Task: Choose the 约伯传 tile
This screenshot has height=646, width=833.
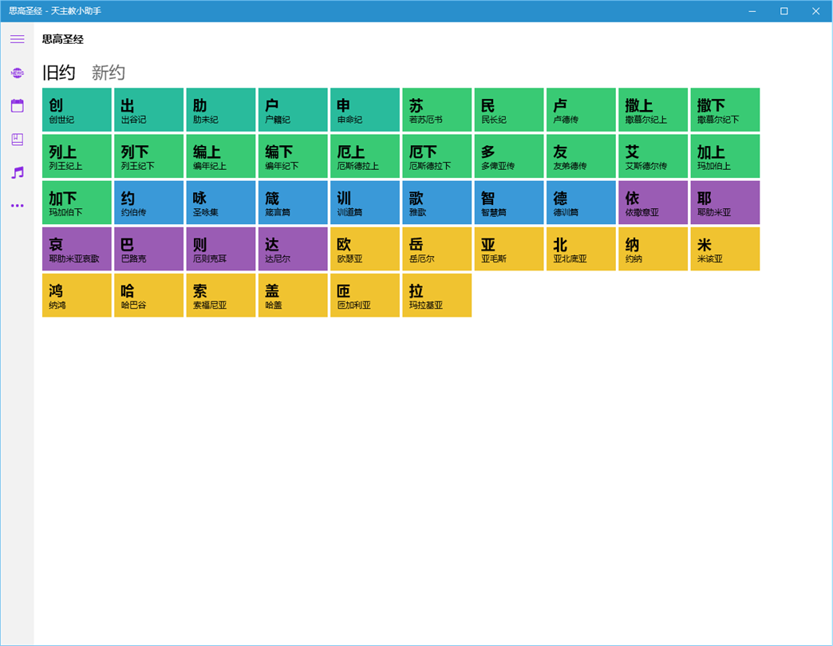Action: point(148,203)
